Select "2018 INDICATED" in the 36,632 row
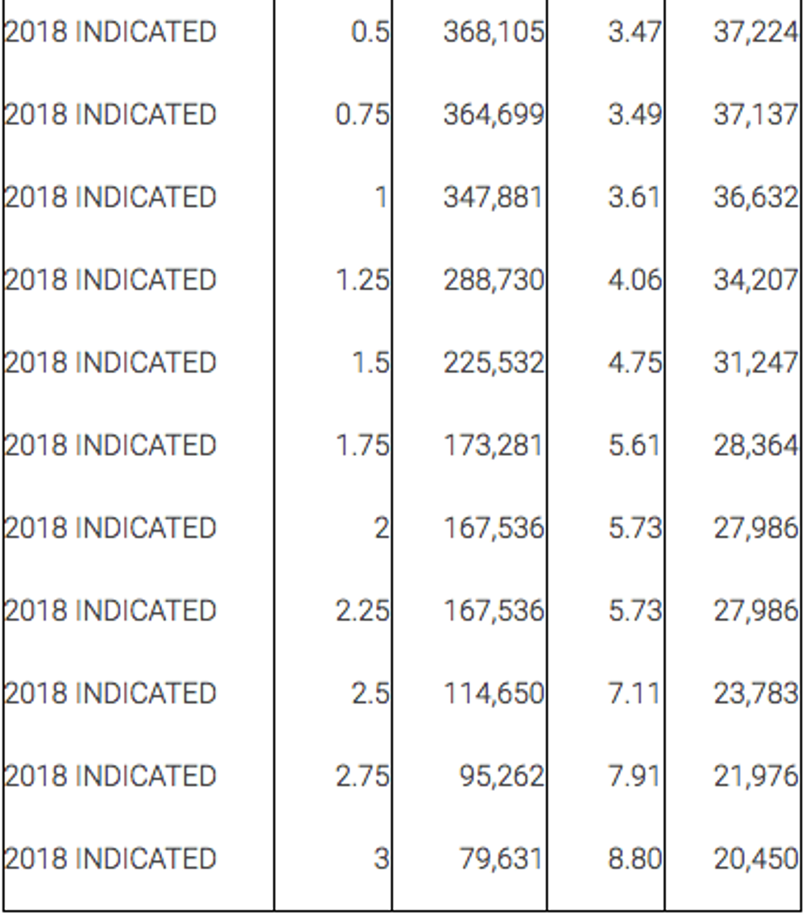 coord(111,198)
